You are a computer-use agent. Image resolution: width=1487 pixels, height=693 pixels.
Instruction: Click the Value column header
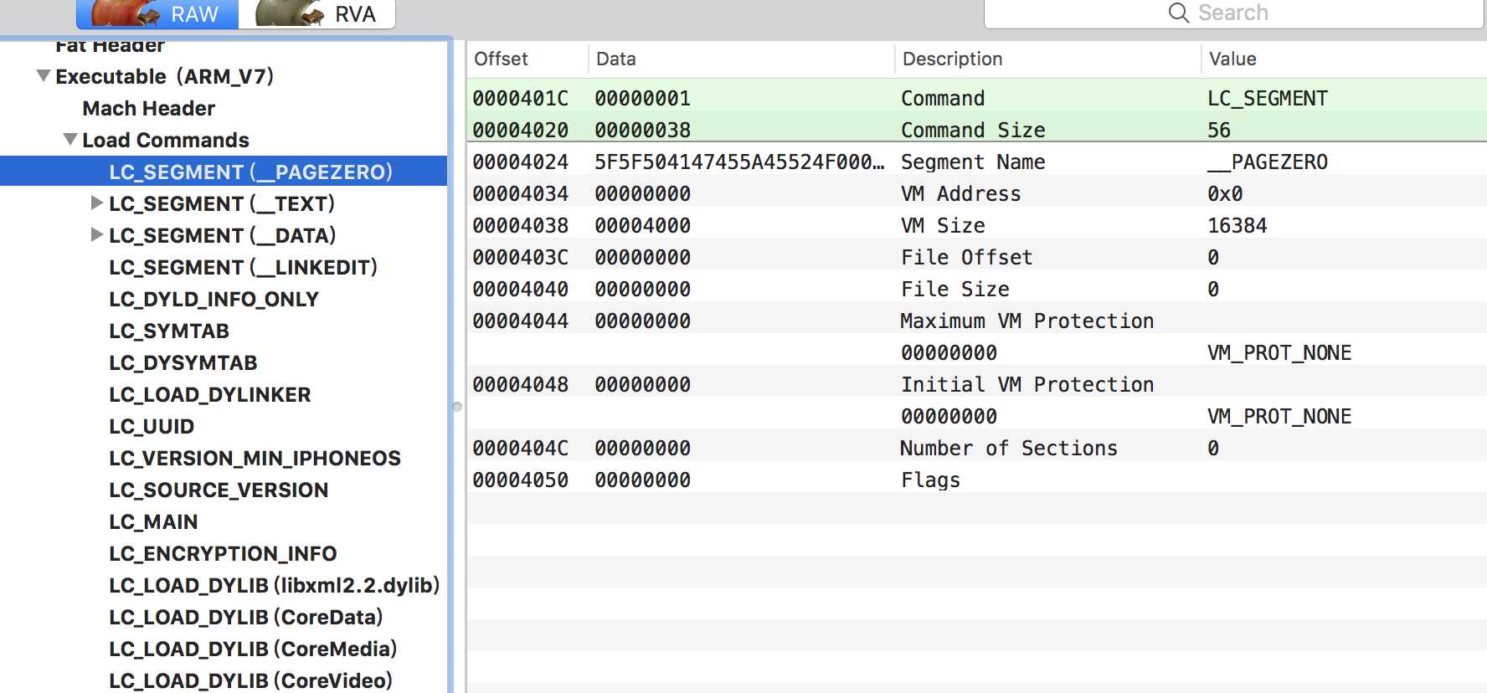tap(1344, 59)
